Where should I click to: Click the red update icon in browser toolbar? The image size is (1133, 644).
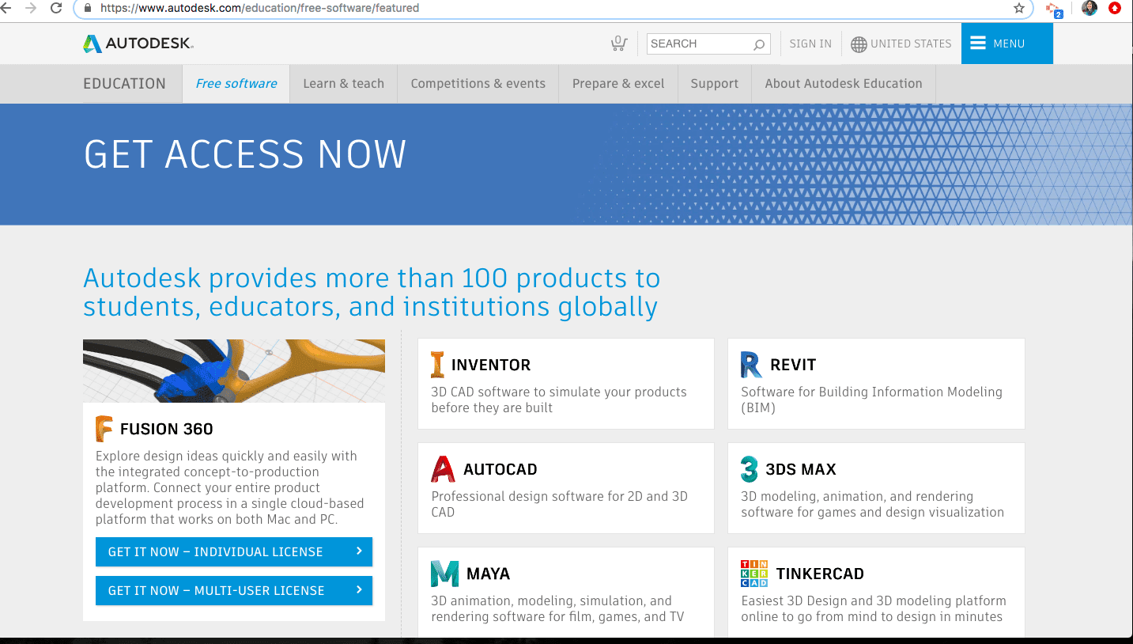pos(1115,8)
